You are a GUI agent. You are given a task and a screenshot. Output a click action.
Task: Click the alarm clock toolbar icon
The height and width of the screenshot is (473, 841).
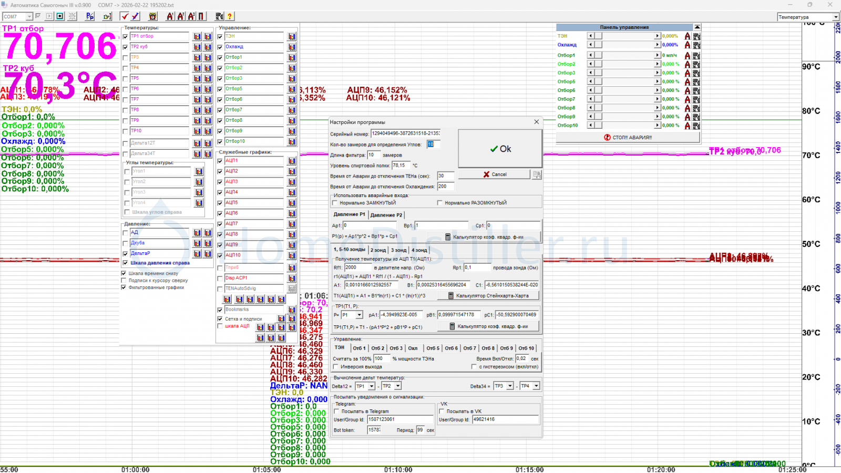point(152,16)
